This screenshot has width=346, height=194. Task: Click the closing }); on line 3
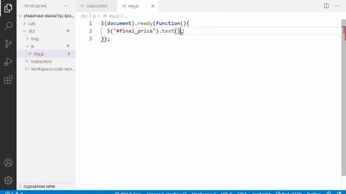point(105,39)
